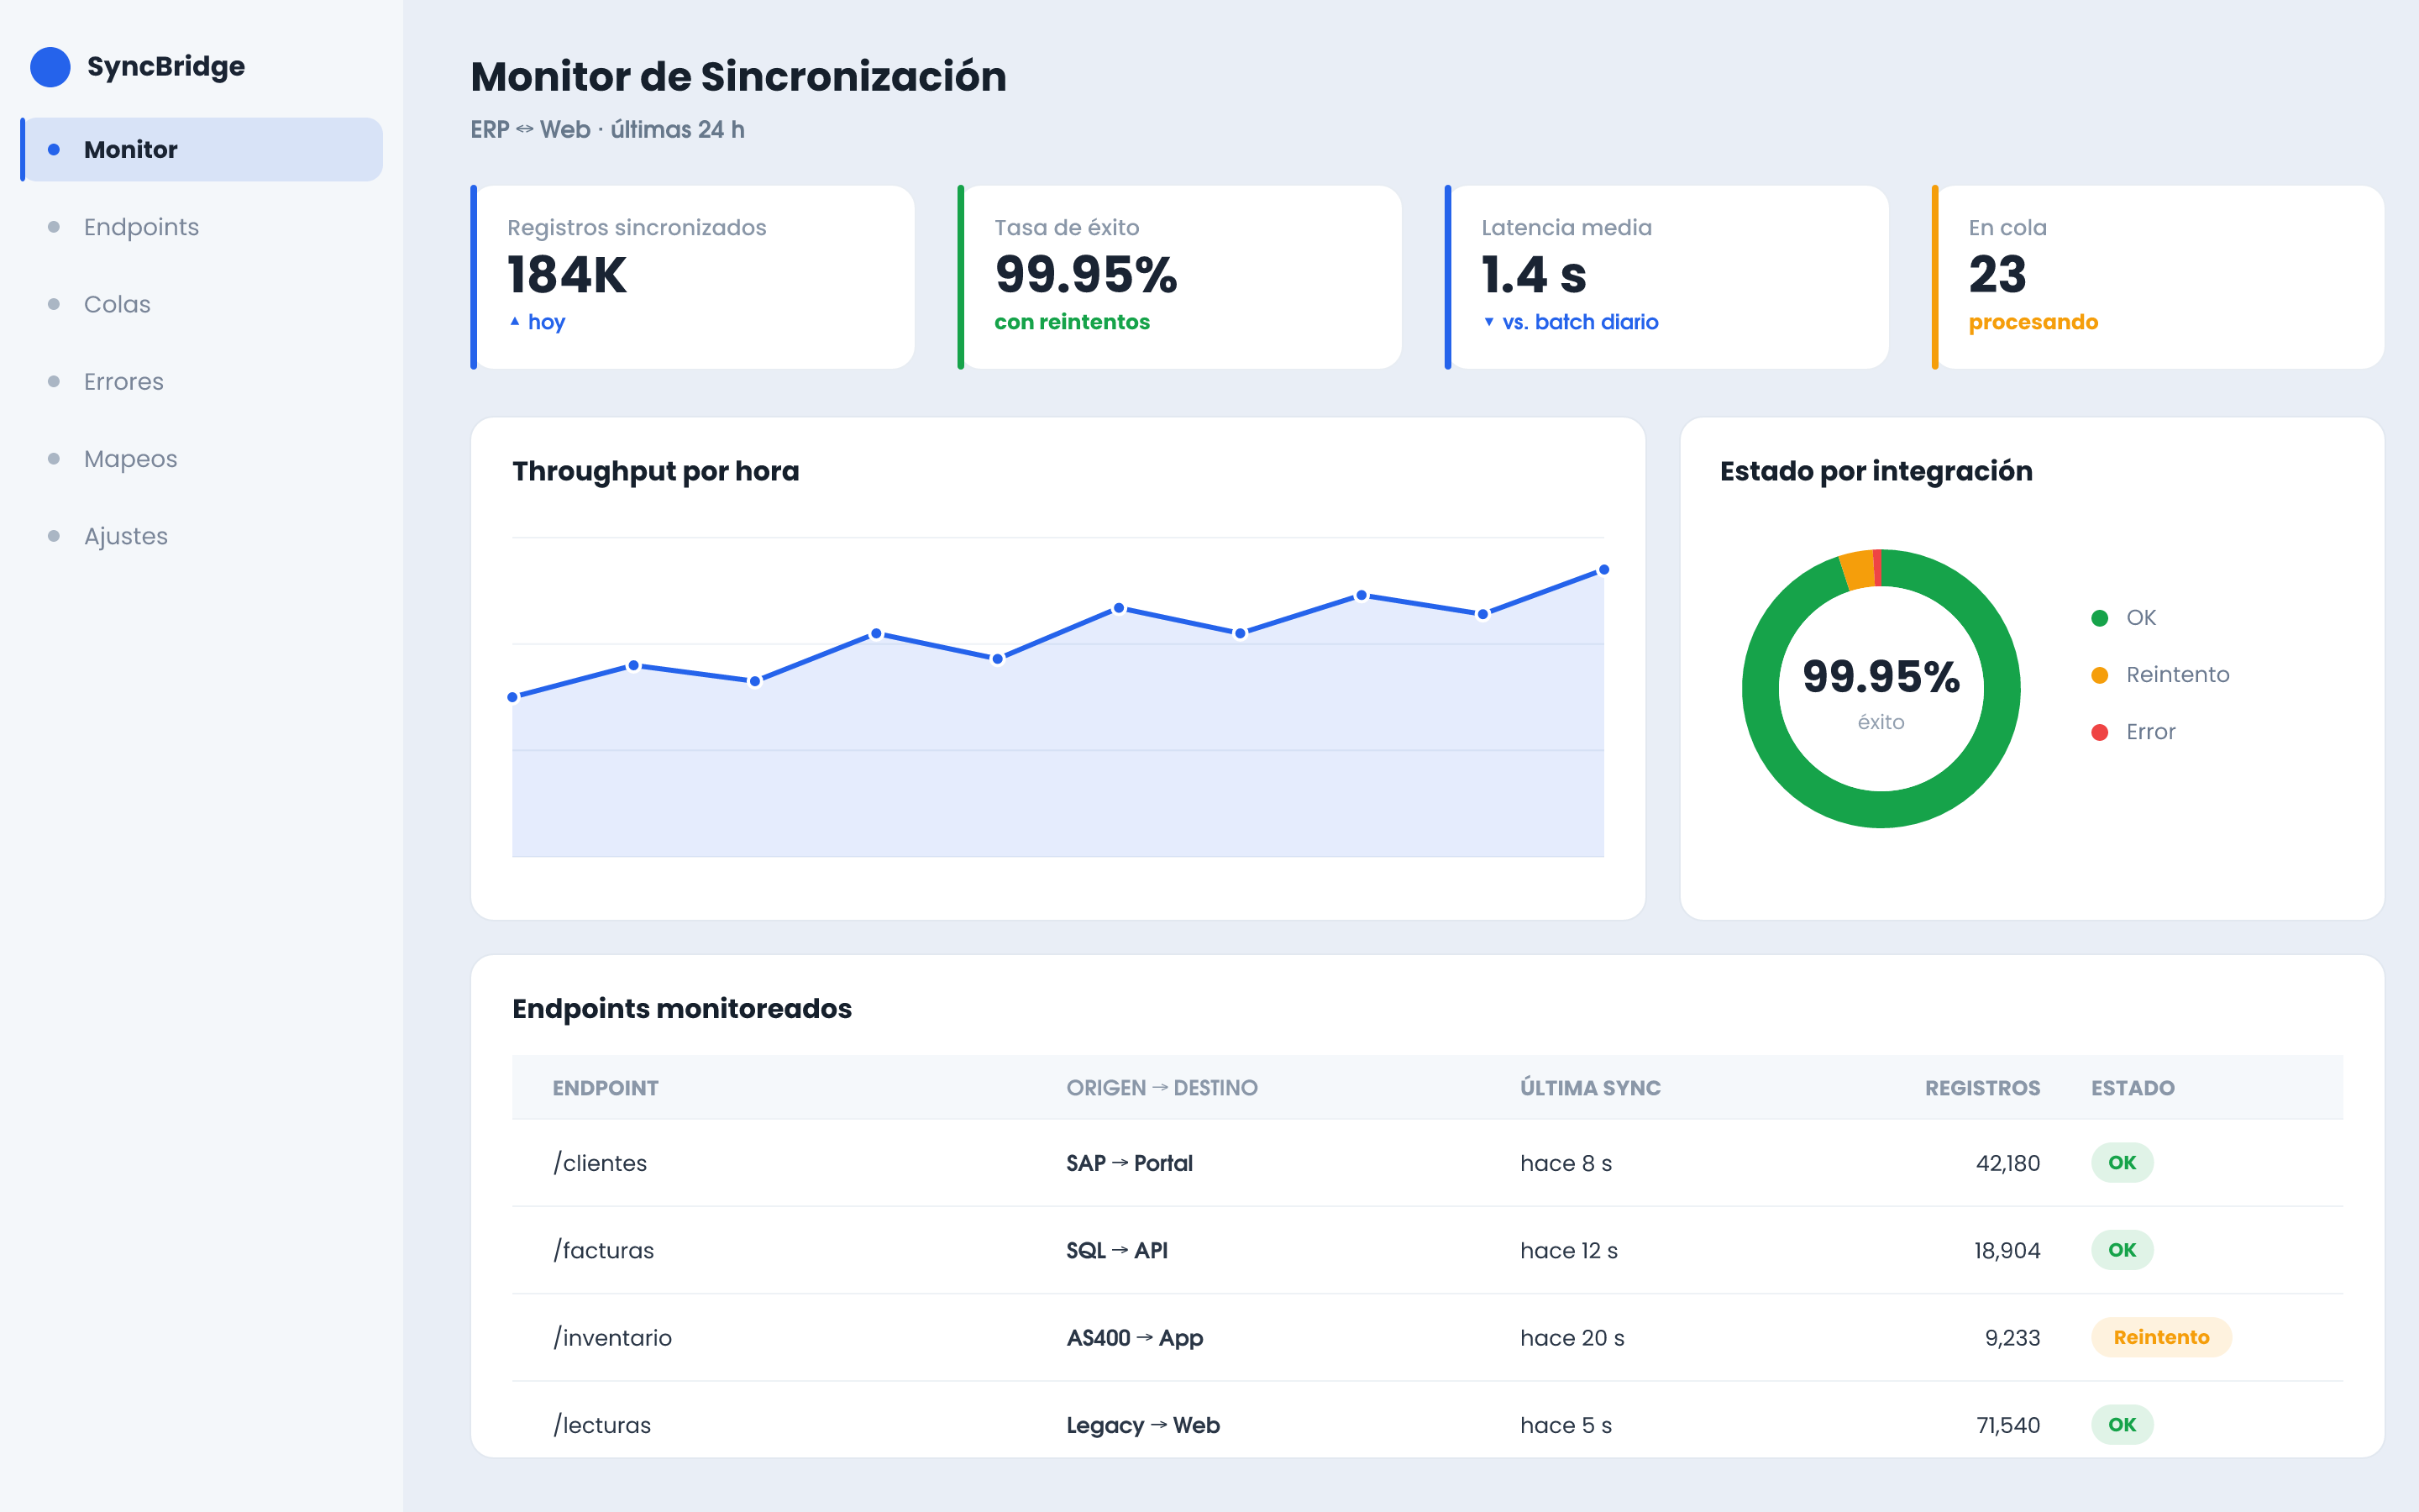Sort by ÚLTIMA SYNC column header
The image size is (2419, 1512).
click(x=1590, y=1088)
